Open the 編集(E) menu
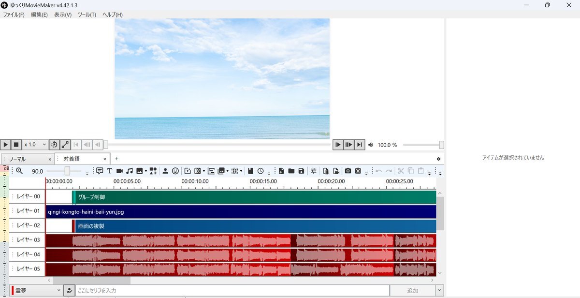This screenshot has width=580, height=298. click(x=39, y=15)
